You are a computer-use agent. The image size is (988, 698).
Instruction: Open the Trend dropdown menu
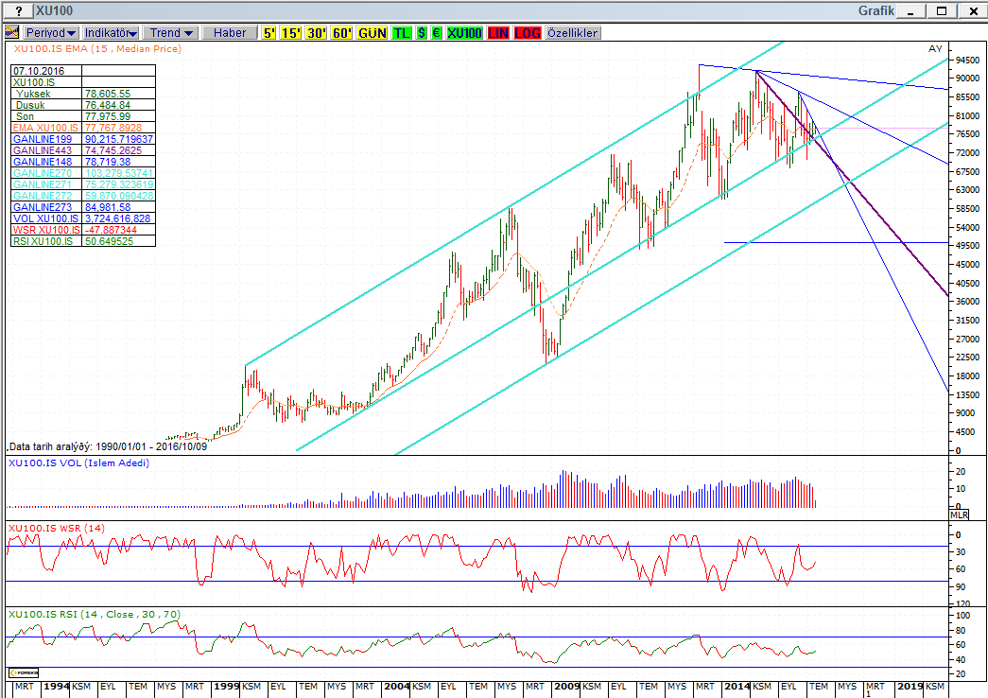[171, 32]
